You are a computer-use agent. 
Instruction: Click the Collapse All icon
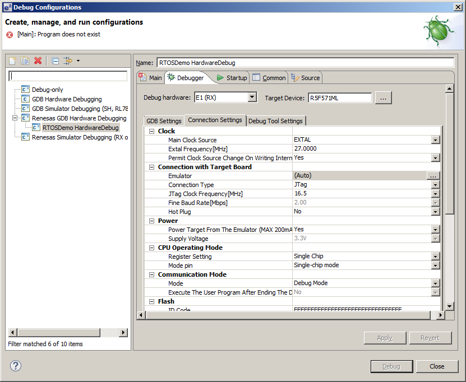coord(56,60)
